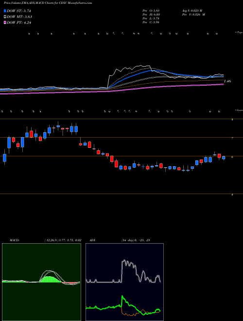Screen dimensions: 243x321
Task: Click the 'Pre C: 5.98' close value
Action: pyautogui.click(x=151, y=22)
